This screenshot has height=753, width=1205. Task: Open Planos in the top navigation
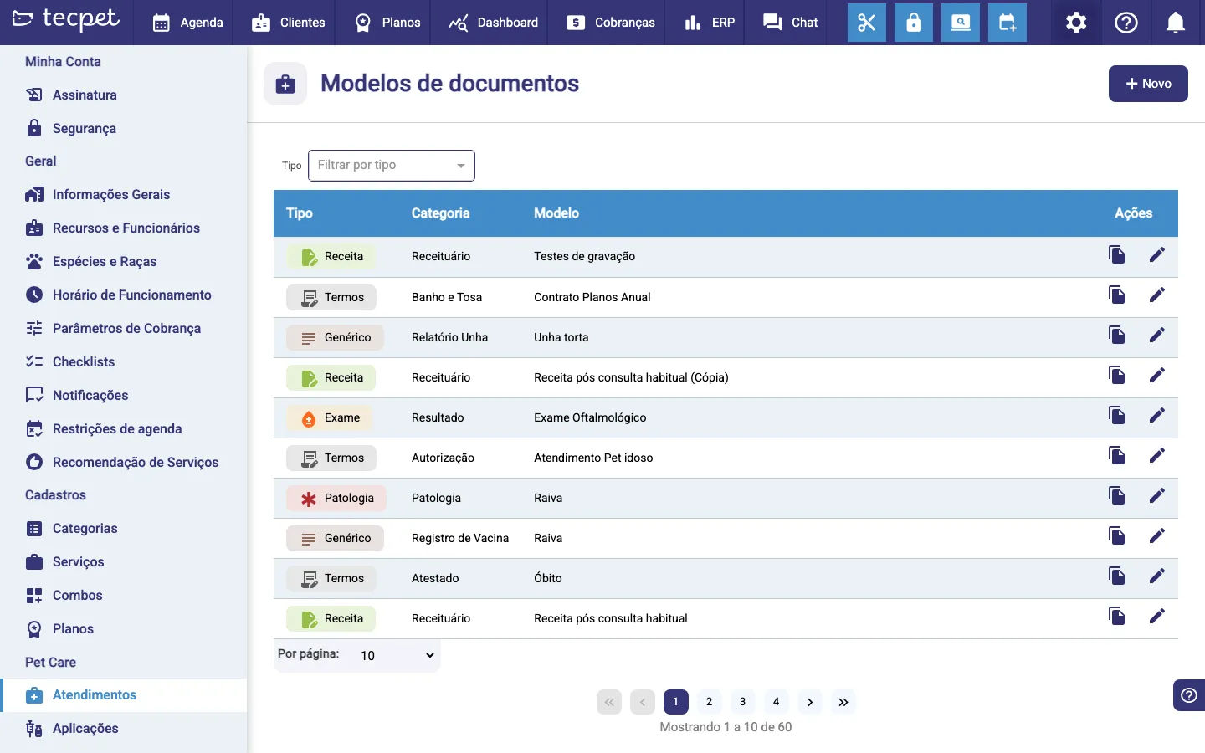click(387, 23)
